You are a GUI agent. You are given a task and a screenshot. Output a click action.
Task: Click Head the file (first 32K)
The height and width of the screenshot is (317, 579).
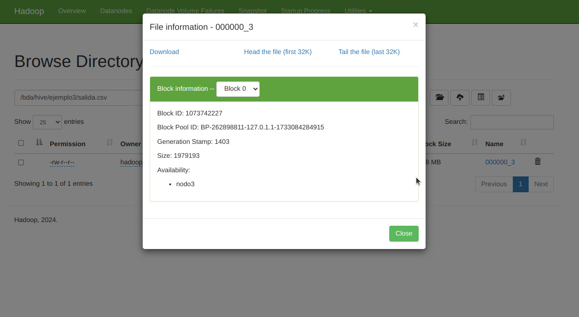[x=278, y=52]
